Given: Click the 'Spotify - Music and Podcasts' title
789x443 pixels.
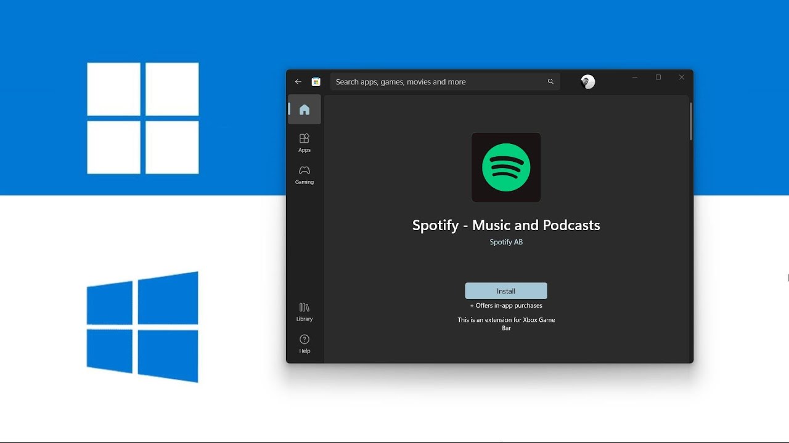Looking at the screenshot, I should click(506, 225).
